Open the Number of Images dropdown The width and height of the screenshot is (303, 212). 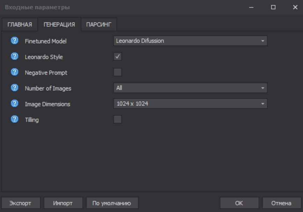[x=190, y=88]
